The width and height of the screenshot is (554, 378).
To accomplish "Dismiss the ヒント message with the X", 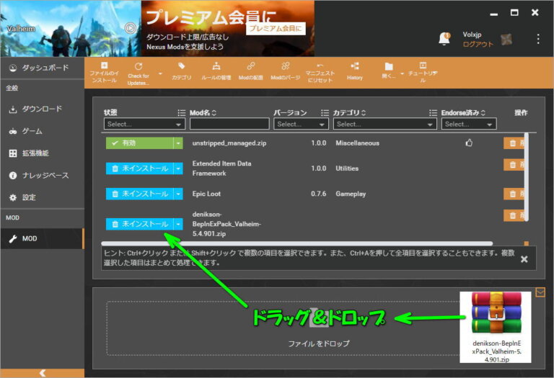I will click(x=524, y=259).
